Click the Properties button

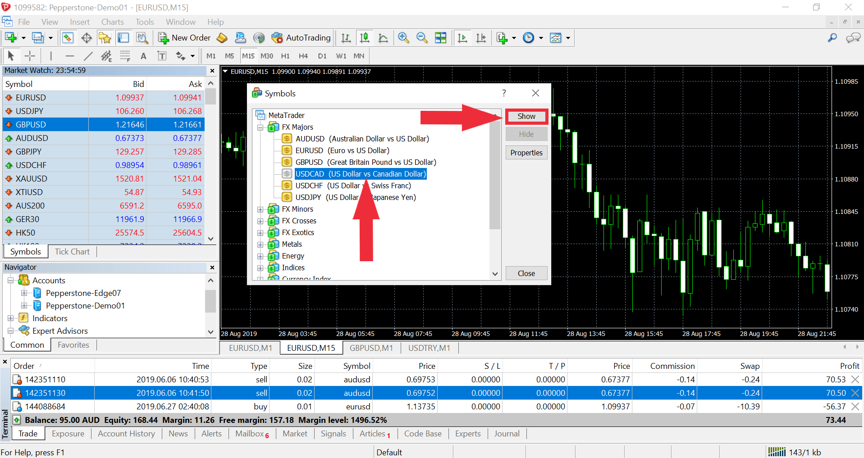click(526, 153)
